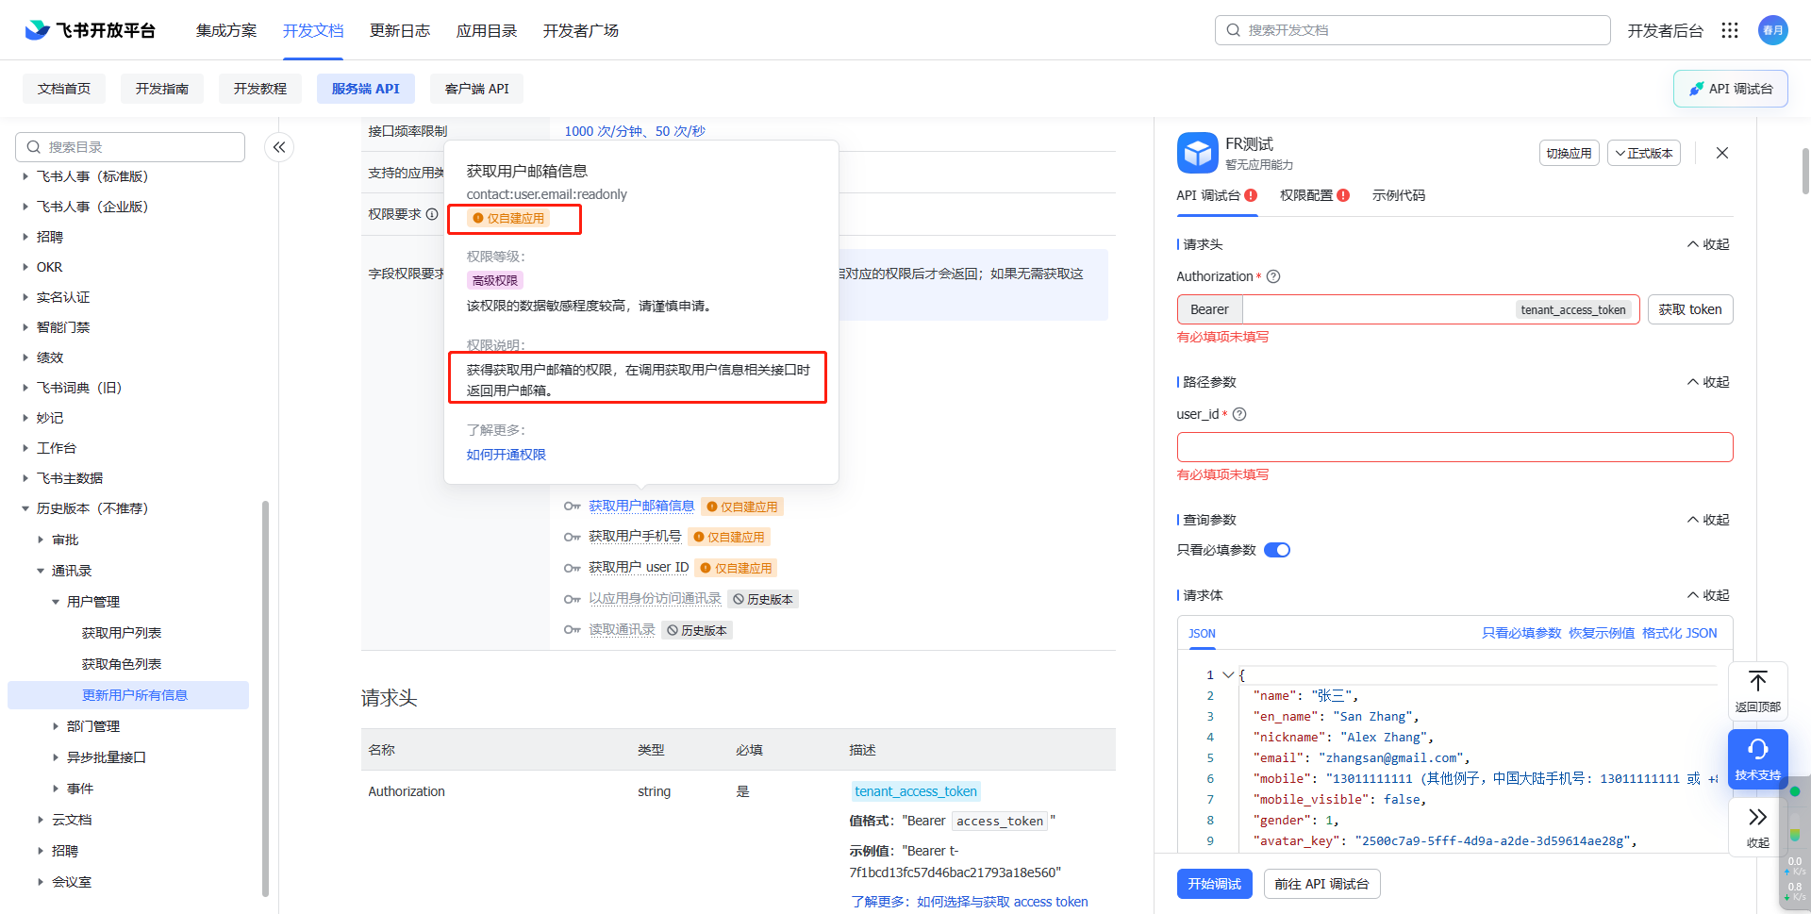1811x914 pixels.
Task: Click the 获取 token button
Action: [1690, 309]
